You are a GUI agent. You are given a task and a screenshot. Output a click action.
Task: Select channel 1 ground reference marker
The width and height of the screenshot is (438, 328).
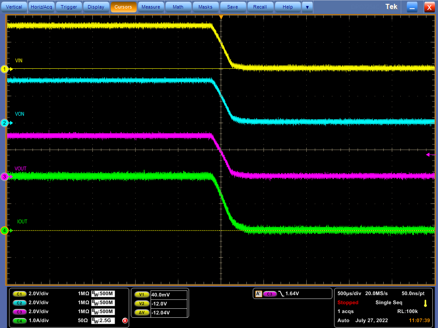(x=5, y=69)
